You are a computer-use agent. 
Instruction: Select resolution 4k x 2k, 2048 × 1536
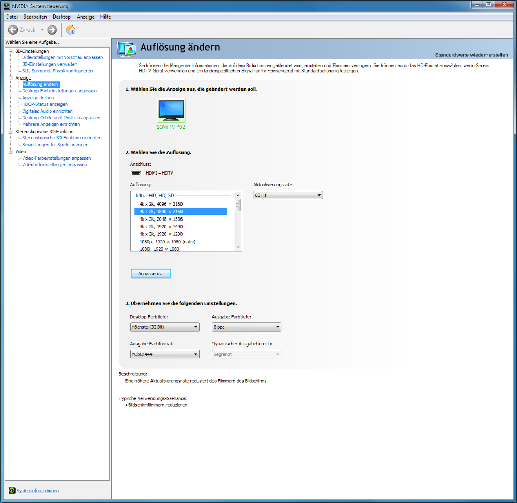pyautogui.click(x=180, y=219)
